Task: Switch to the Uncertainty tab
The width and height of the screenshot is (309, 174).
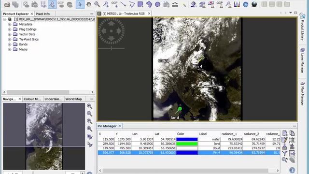Action: tap(53, 99)
